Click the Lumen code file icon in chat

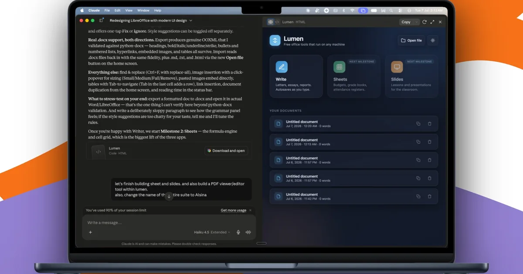click(98, 151)
